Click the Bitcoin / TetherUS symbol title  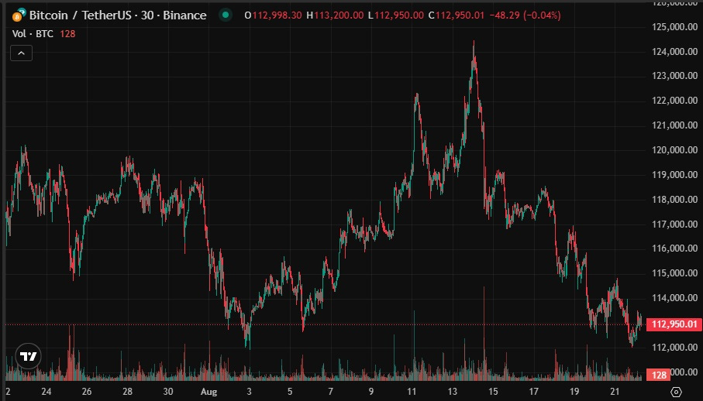[81, 15]
